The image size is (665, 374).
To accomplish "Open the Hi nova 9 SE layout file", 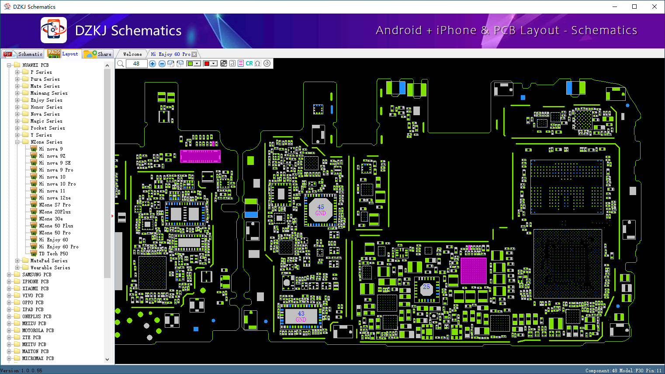I will tap(55, 163).
